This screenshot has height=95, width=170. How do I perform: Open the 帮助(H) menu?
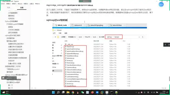37,4
